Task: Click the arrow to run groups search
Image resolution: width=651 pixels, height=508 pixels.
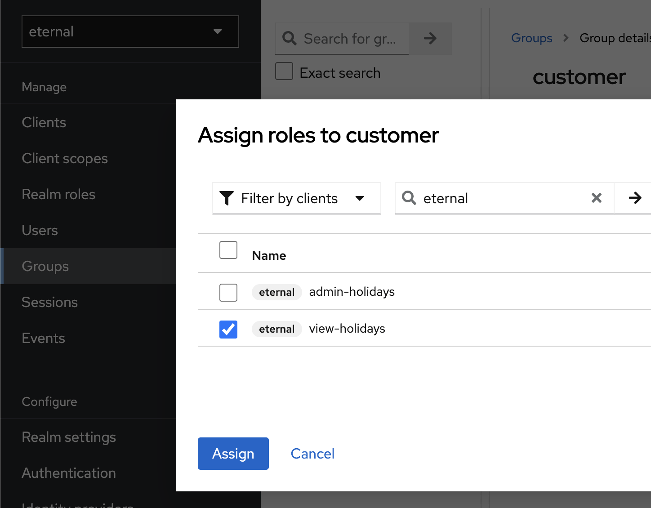Action: 430,39
